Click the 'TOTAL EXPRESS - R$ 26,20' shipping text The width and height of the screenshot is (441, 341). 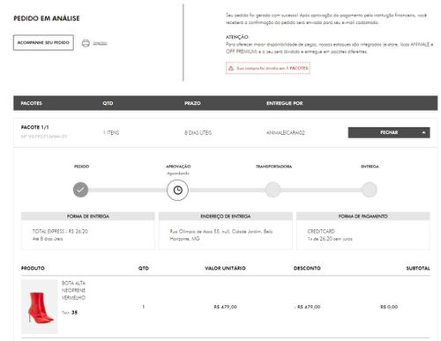[x=60, y=231]
